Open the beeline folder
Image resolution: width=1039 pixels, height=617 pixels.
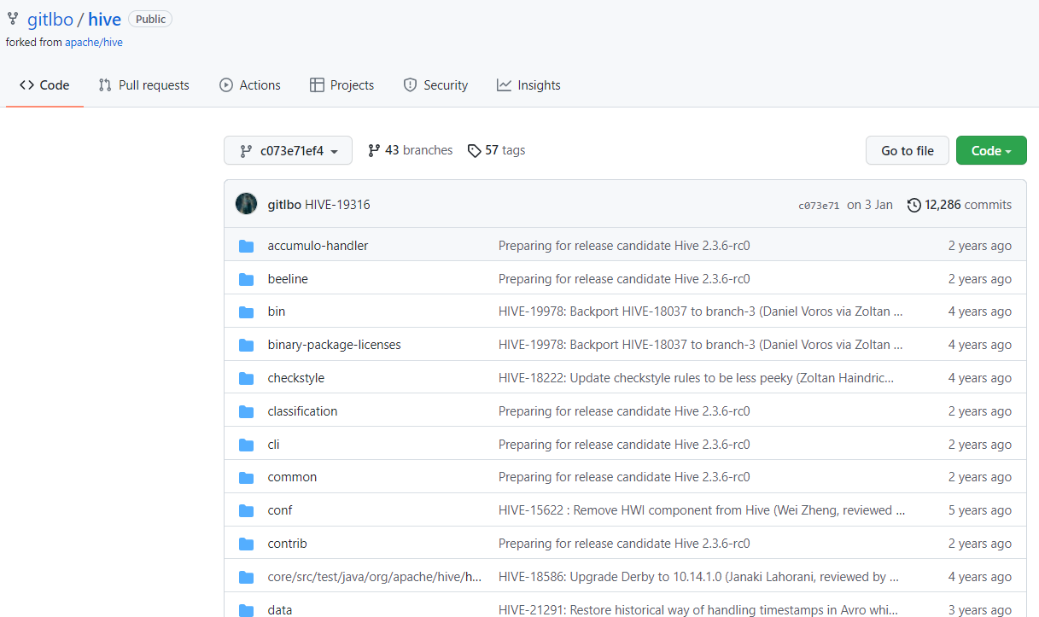point(288,279)
